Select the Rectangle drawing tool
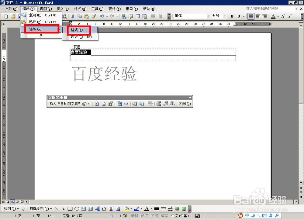This screenshot has height=220, width=304. (70, 209)
